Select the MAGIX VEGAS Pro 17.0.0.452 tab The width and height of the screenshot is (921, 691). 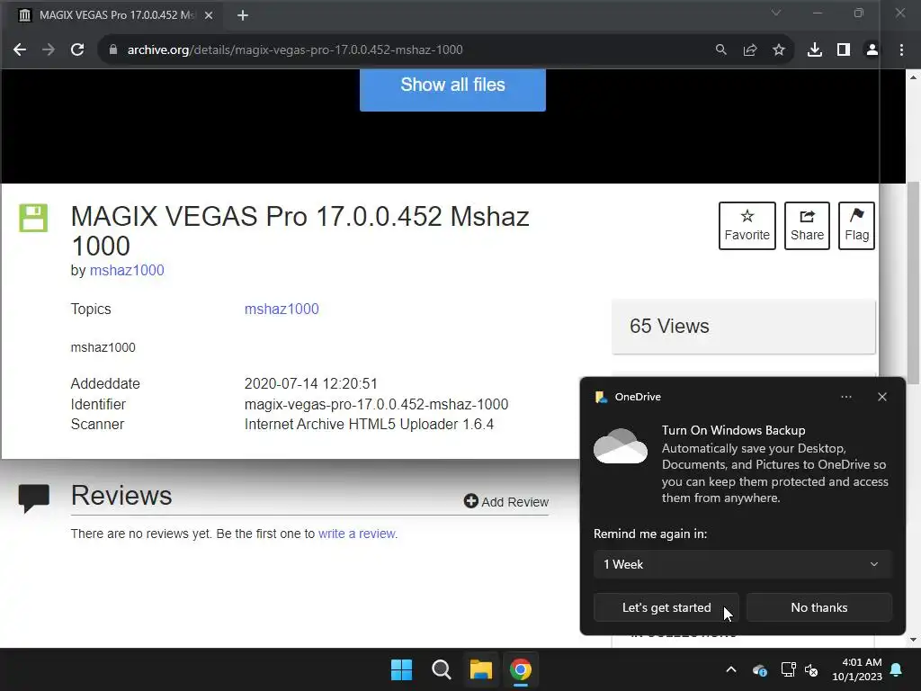tap(111, 15)
